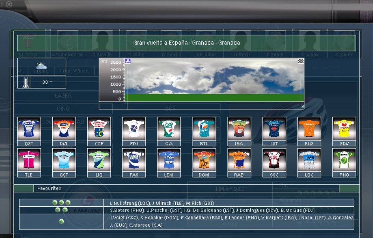Viewport: 373px width, 238px height.
Task: Click the RAB orange jersey icon
Action: coord(239,160)
